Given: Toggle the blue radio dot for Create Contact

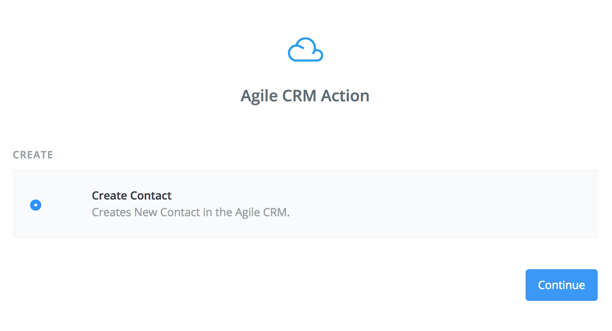Looking at the screenshot, I should coord(36,205).
